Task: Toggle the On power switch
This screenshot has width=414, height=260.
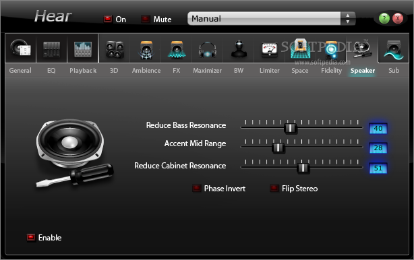Action: tap(107, 19)
